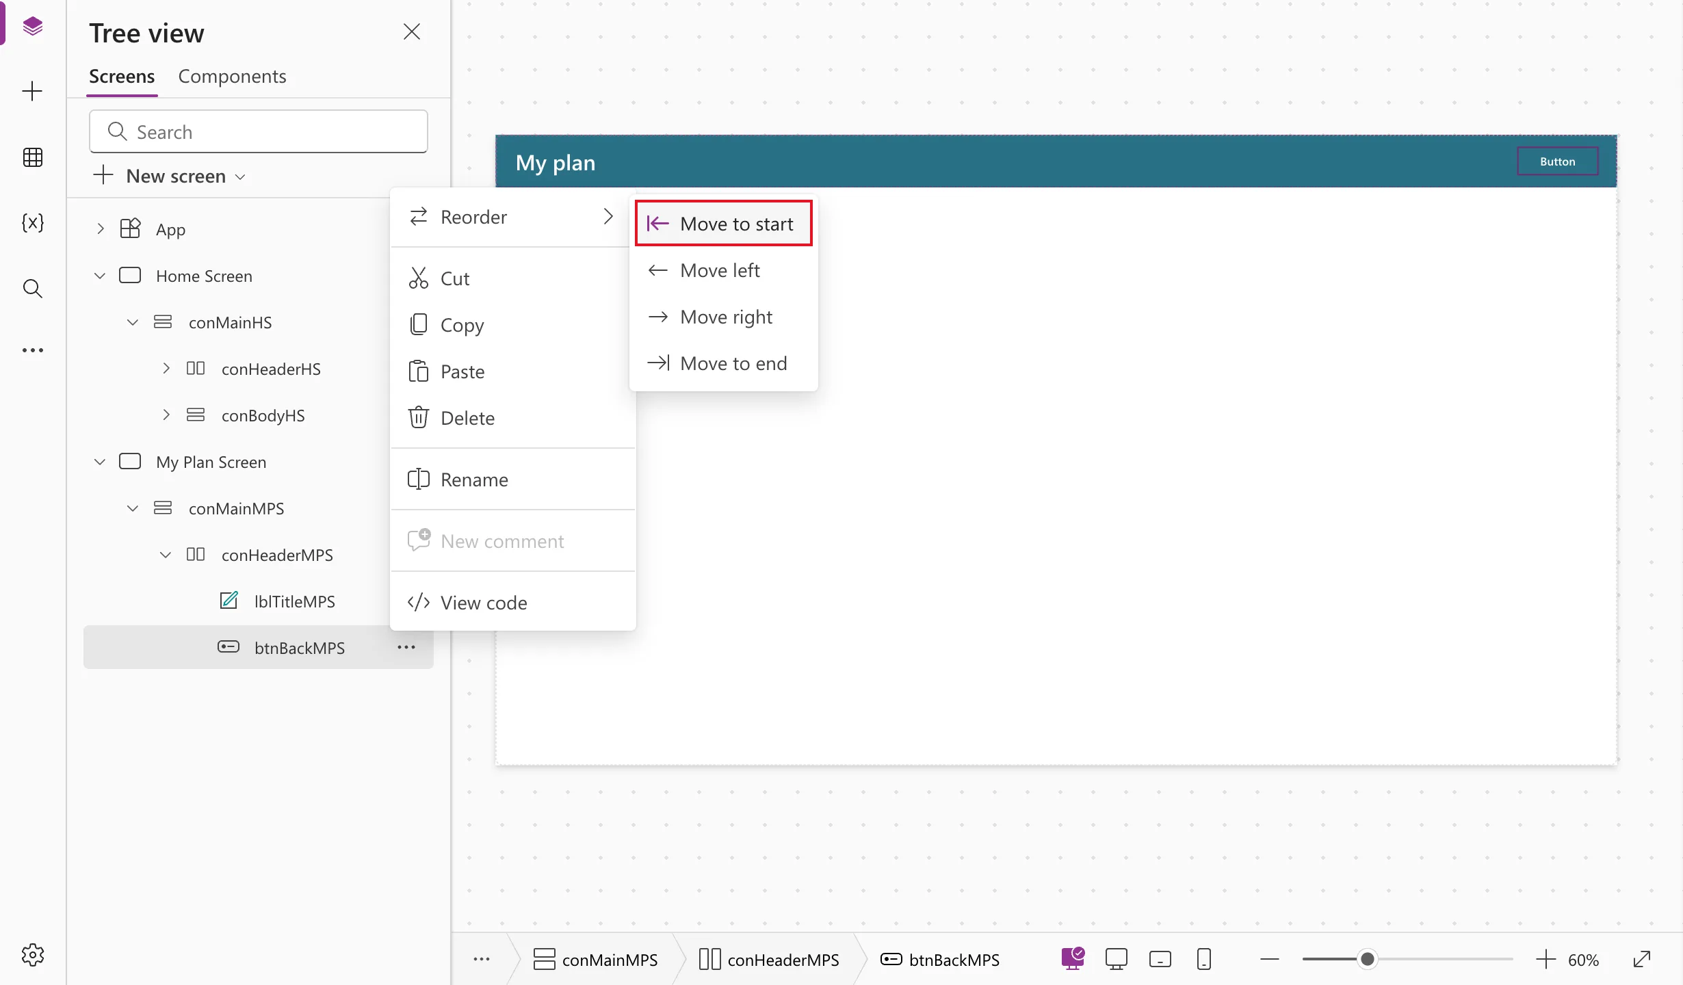This screenshot has width=1683, height=985.
Task: Click the tree view Search field
Action: point(258,131)
